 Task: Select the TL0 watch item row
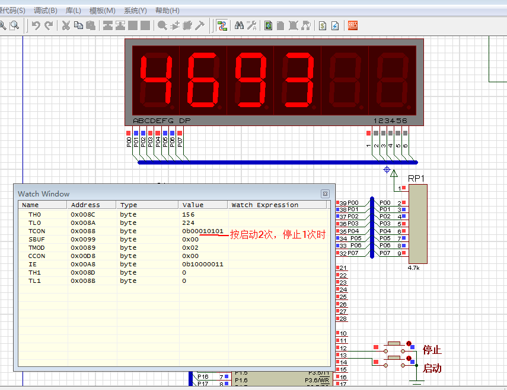(174, 223)
